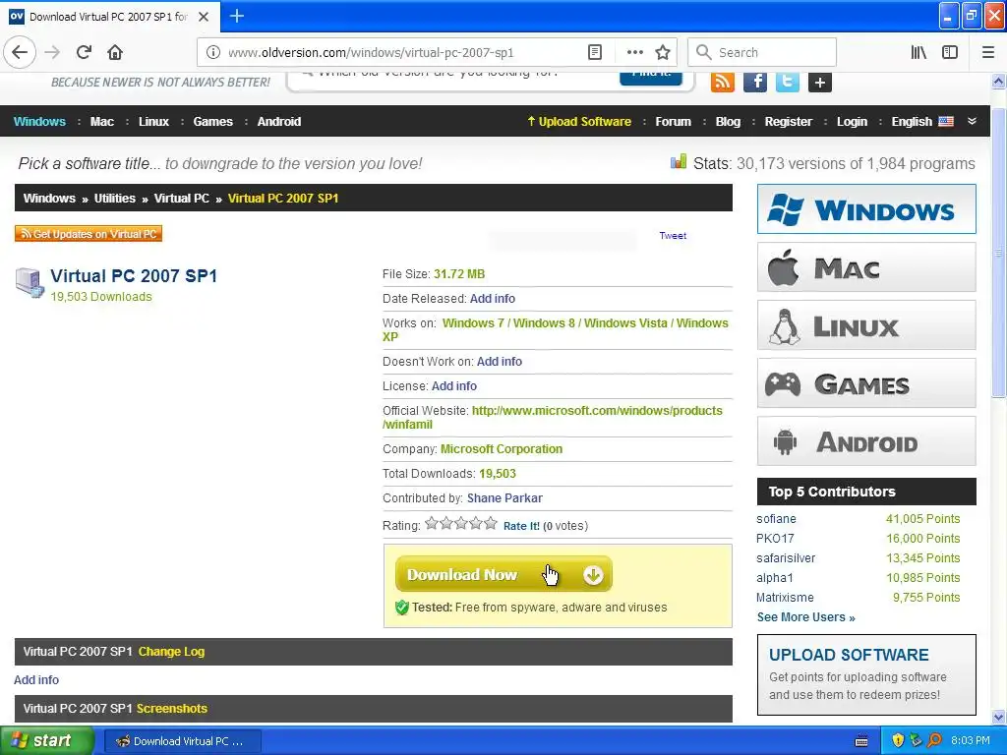Open the Facebook icon in header
This screenshot has height=755, width=1007.
click(755, 82)
